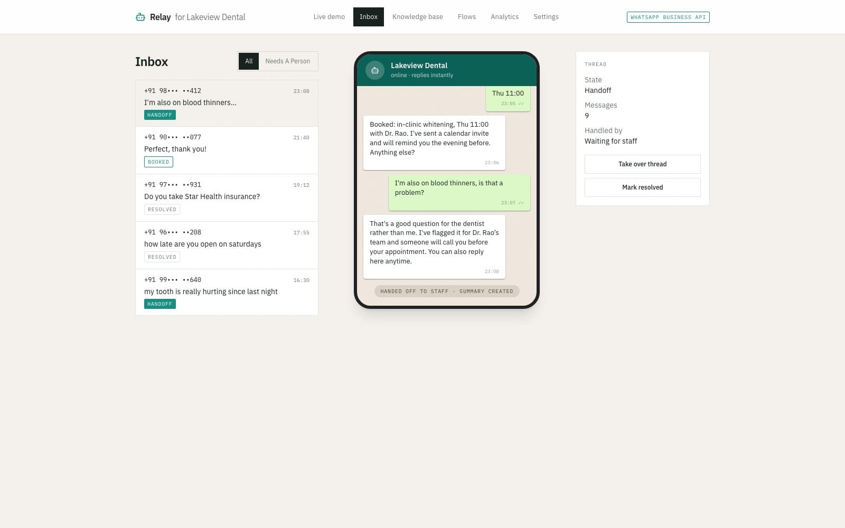Click the 'Booked: in-clinic whitening' message bubble

click(434, 143)
